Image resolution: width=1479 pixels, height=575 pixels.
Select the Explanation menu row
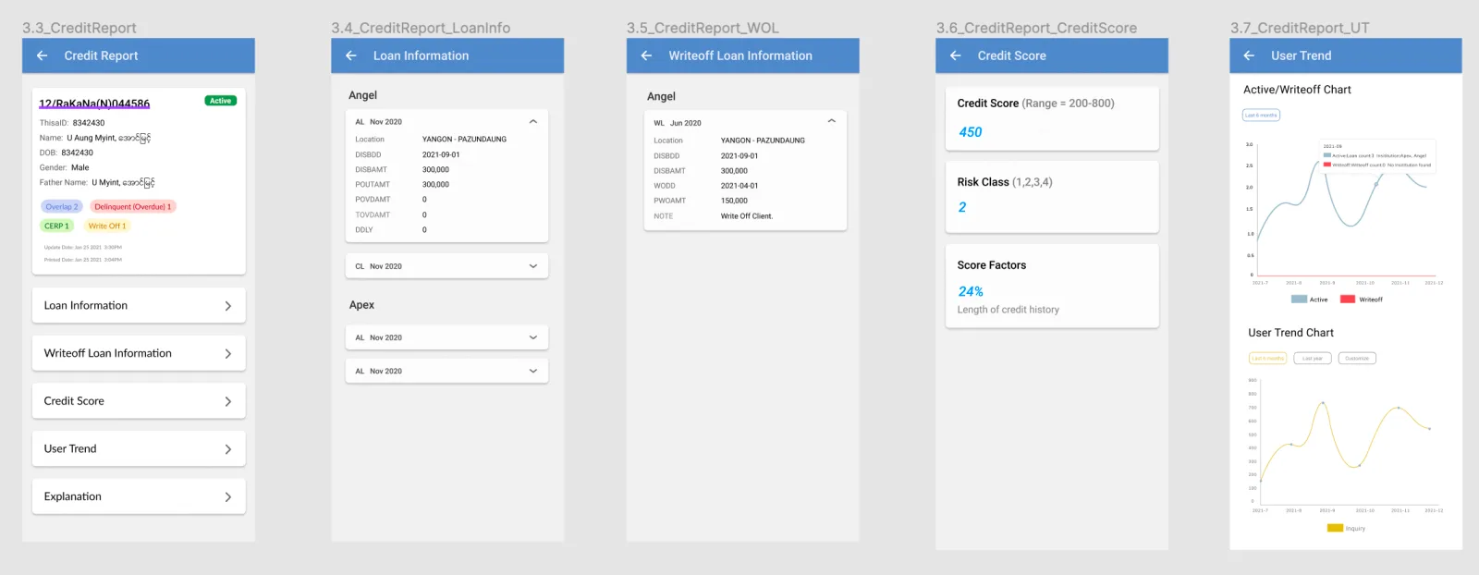tap(139, 496)
